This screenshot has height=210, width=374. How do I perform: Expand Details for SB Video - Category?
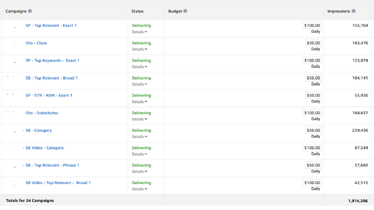click(x=140, y=154)
